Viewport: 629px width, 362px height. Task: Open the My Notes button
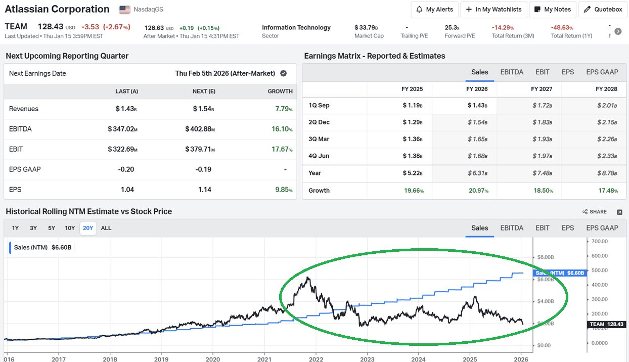coord(552,10)
